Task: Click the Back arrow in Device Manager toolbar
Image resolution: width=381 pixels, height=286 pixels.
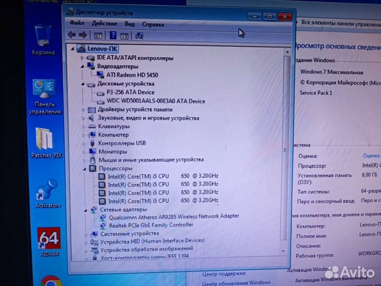Action: tap(71, 35)
